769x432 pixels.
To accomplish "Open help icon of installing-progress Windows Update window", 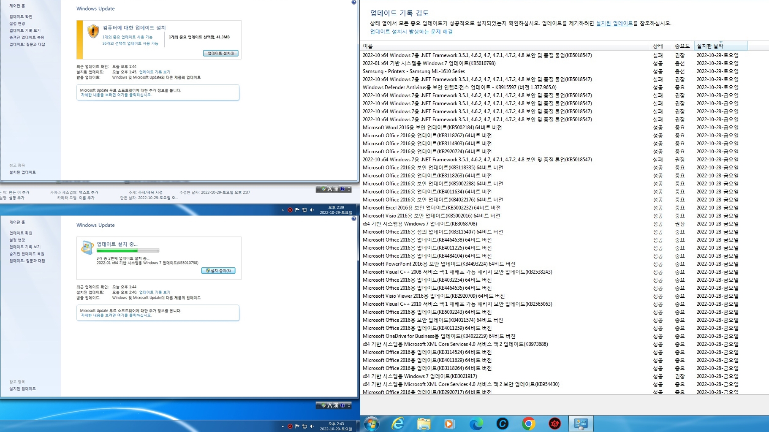I will click(x=354, y=219).
